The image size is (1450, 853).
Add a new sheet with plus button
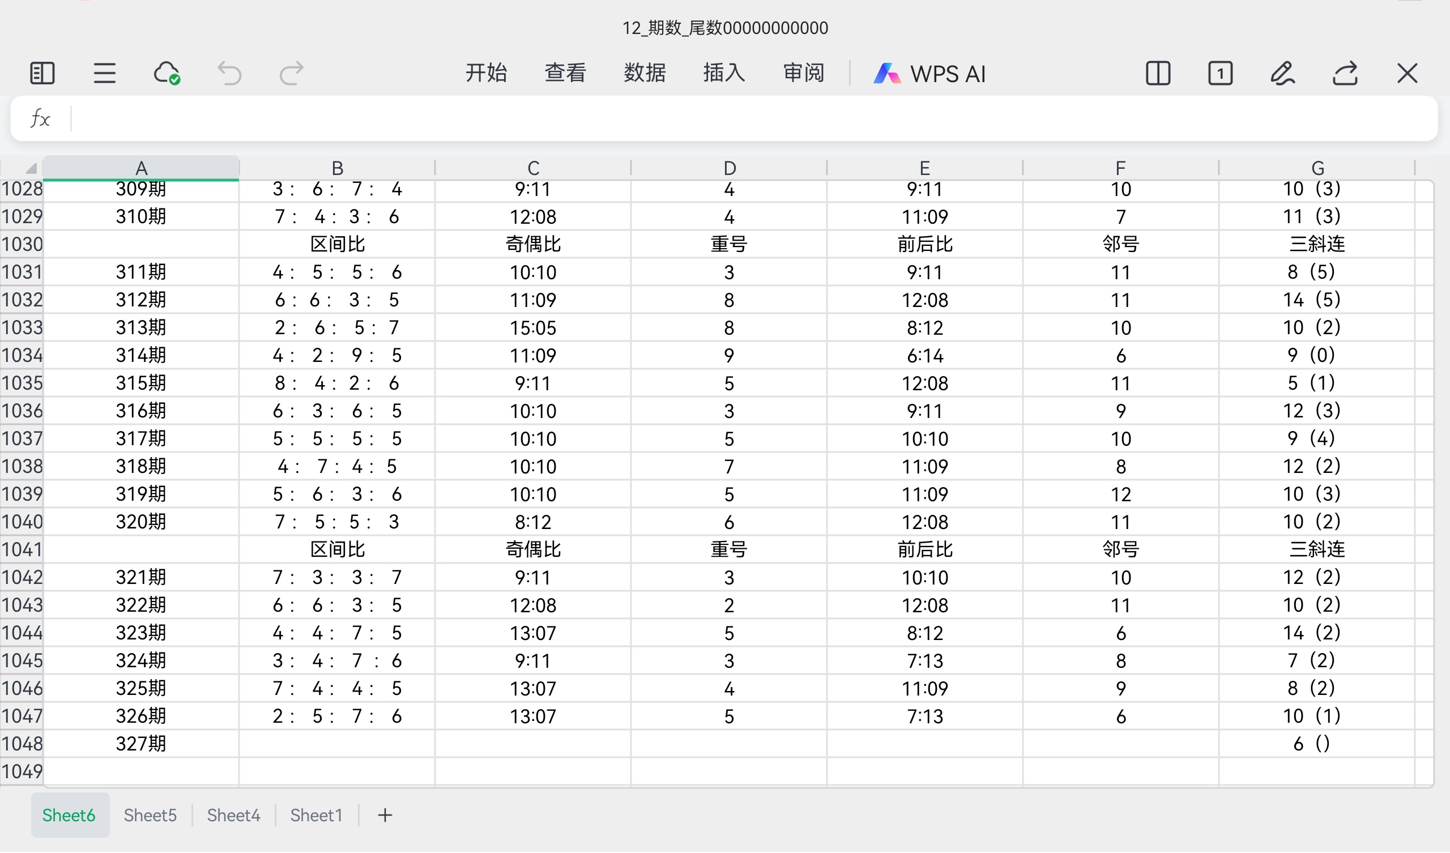[x=385, y=816]
